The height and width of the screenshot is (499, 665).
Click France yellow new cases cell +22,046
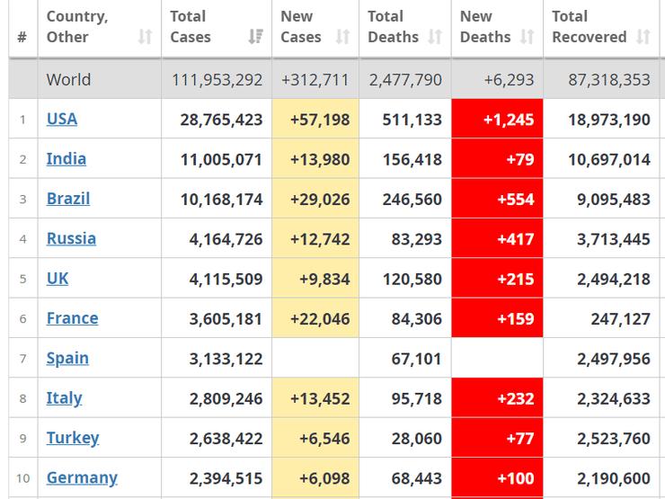[x=315, y=318]
